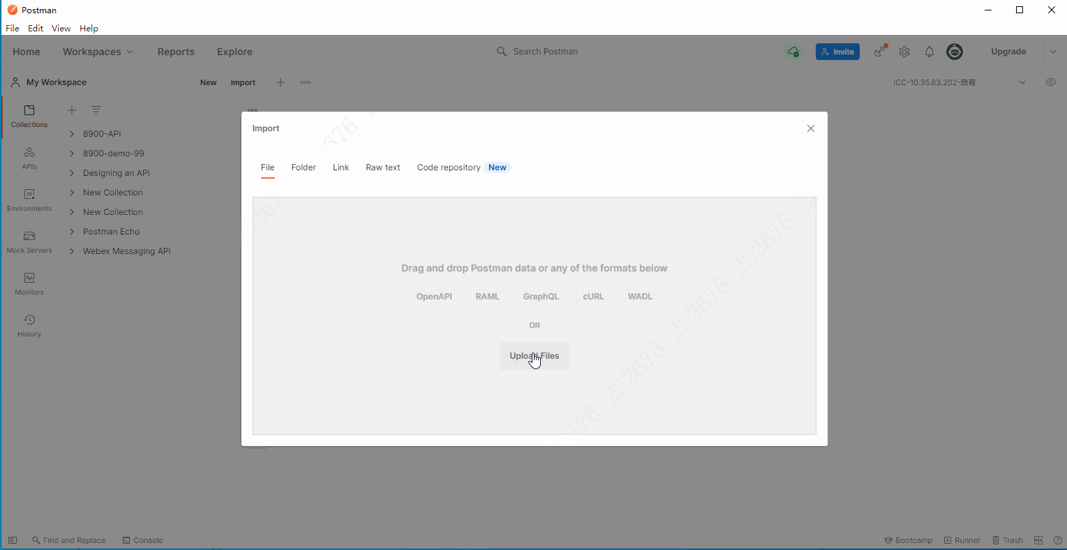Click the environment quick look eye icon
This screenshot has height=550, width=1067.
point(1050,82)
